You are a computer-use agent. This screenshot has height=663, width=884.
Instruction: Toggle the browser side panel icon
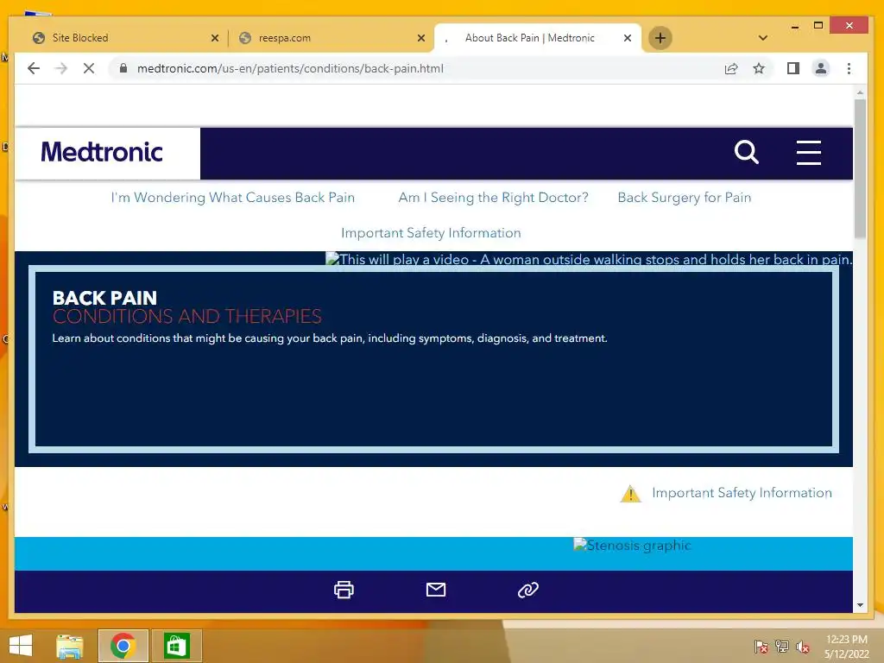(x=793, y=69)
